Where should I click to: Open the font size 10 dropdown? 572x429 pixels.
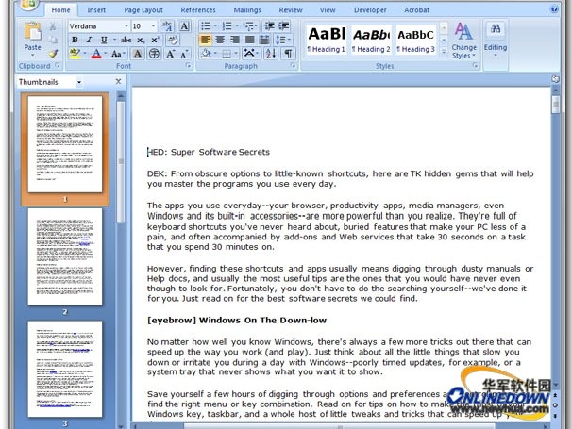(x=153, y=26)
